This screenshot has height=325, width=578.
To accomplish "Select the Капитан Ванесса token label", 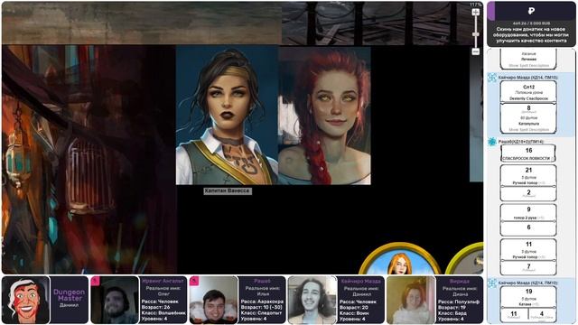I will tap(228, 190).
